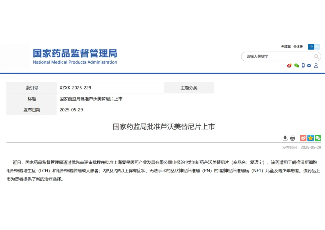The height and width of the screenshot is (230, 325).
Task: Click the centered article headline 国家药监局批准芦沃美替尼片上市
Action: 164,127
